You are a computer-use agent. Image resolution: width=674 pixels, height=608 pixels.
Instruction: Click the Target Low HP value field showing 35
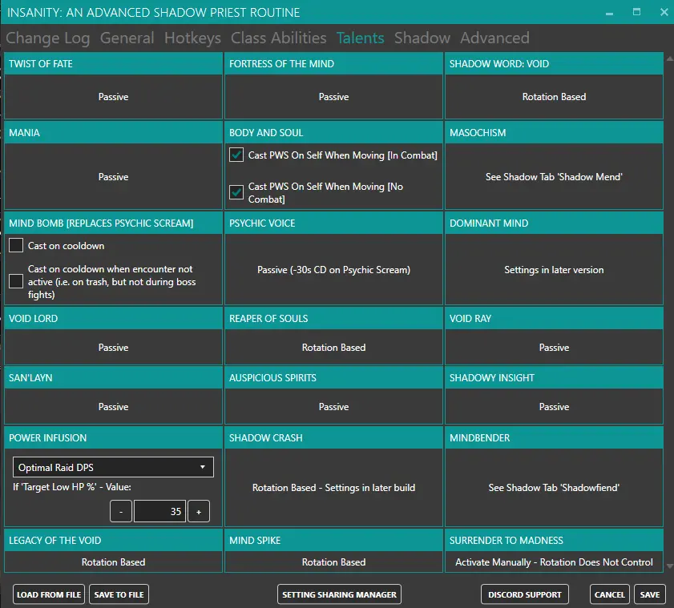[x=160, y=511]
